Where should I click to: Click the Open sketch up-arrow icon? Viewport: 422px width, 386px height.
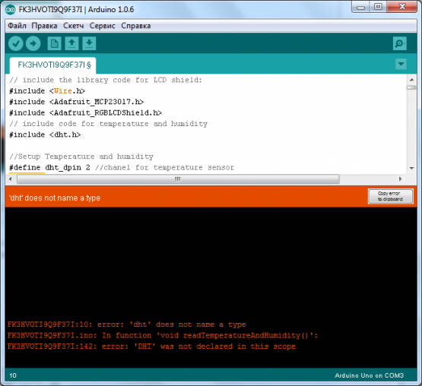point(72,43)
